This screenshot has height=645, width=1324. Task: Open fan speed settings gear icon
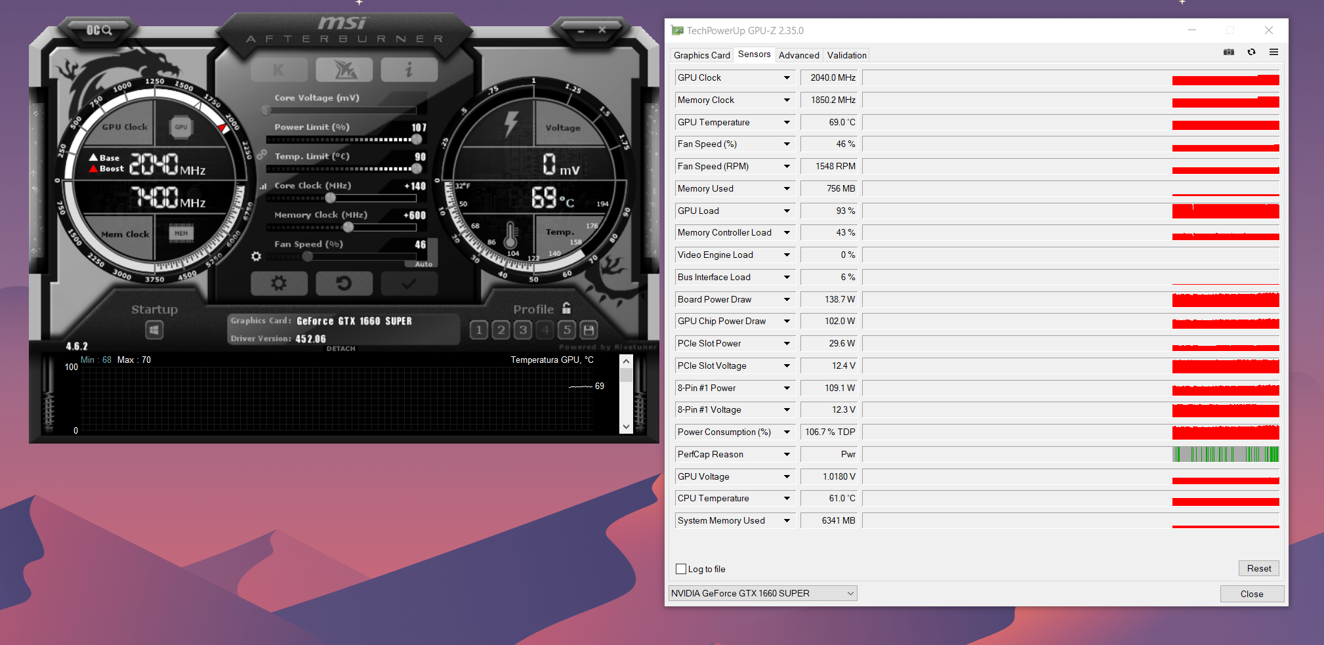257,257
